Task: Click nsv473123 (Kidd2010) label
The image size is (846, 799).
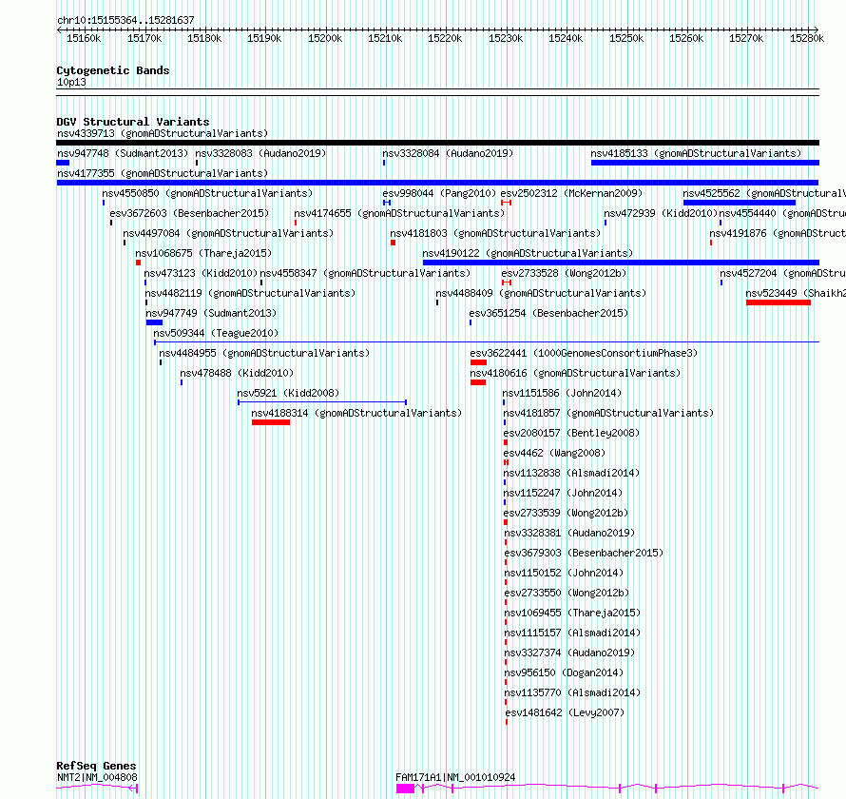Action: click(201, 273)
